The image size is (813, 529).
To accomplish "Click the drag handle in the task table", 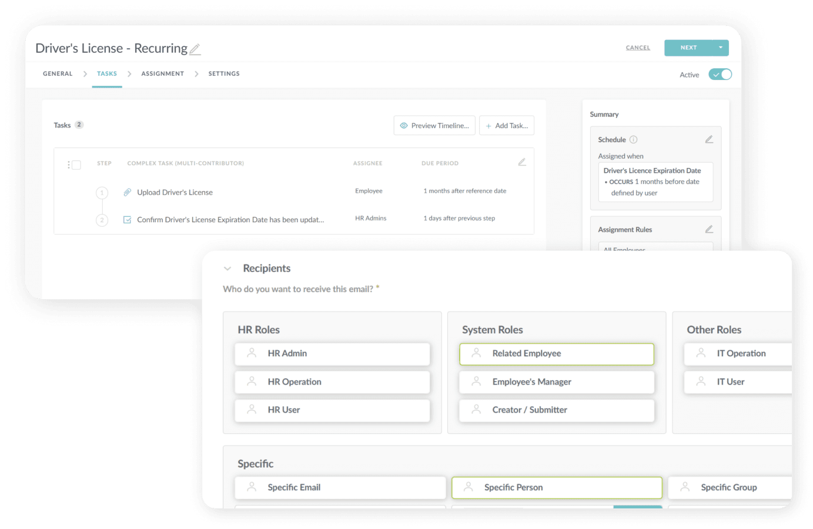I will [70, 165].
